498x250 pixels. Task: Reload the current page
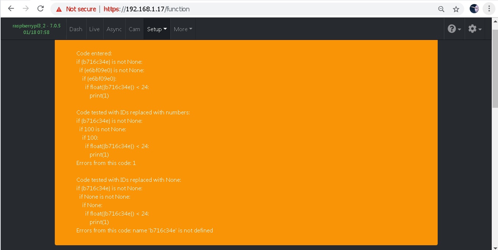pos(41,9)
